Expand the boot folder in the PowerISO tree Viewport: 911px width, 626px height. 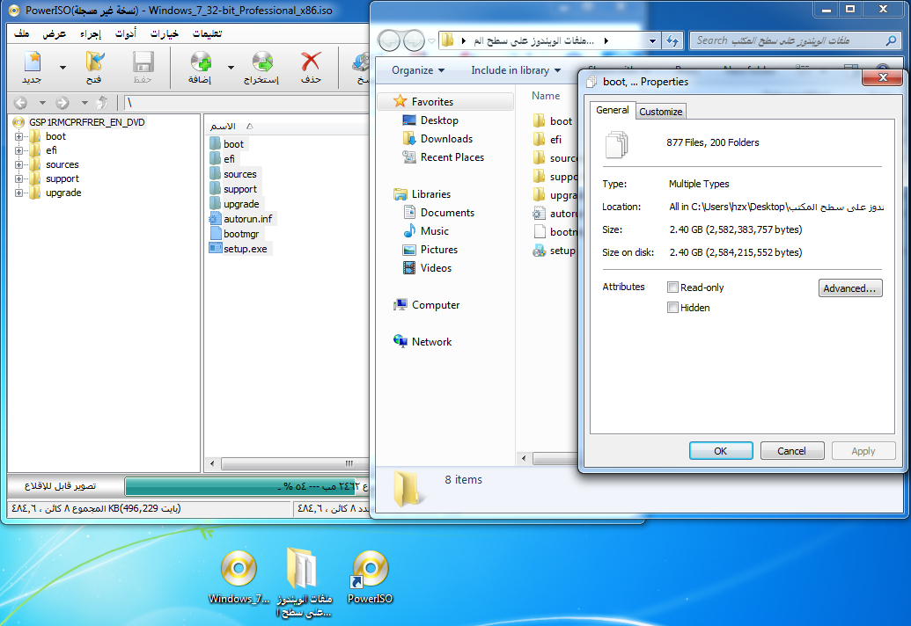tap(19, 136)
